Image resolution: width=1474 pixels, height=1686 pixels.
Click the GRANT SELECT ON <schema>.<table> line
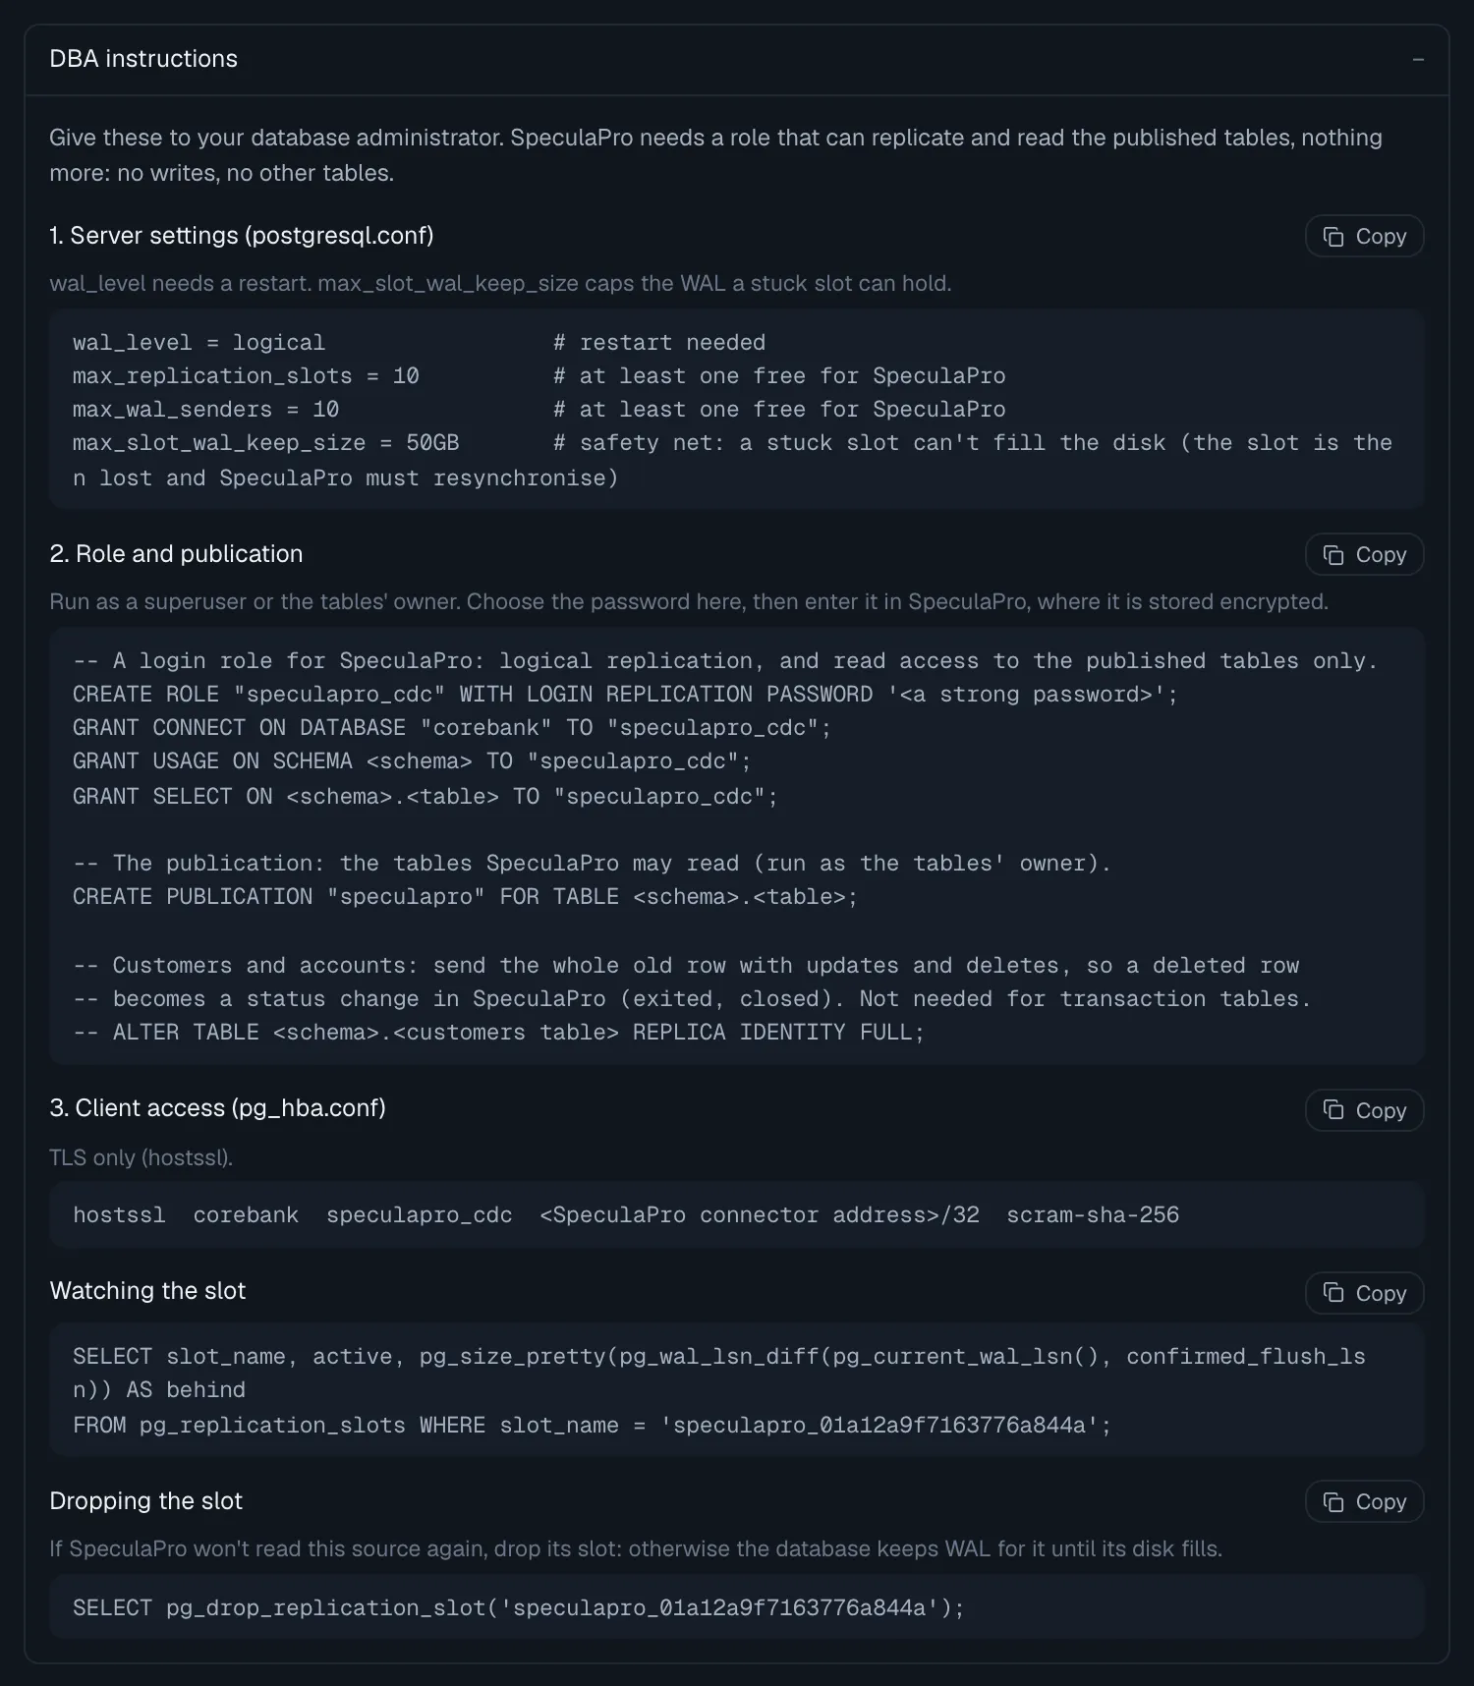pos(425,797)
